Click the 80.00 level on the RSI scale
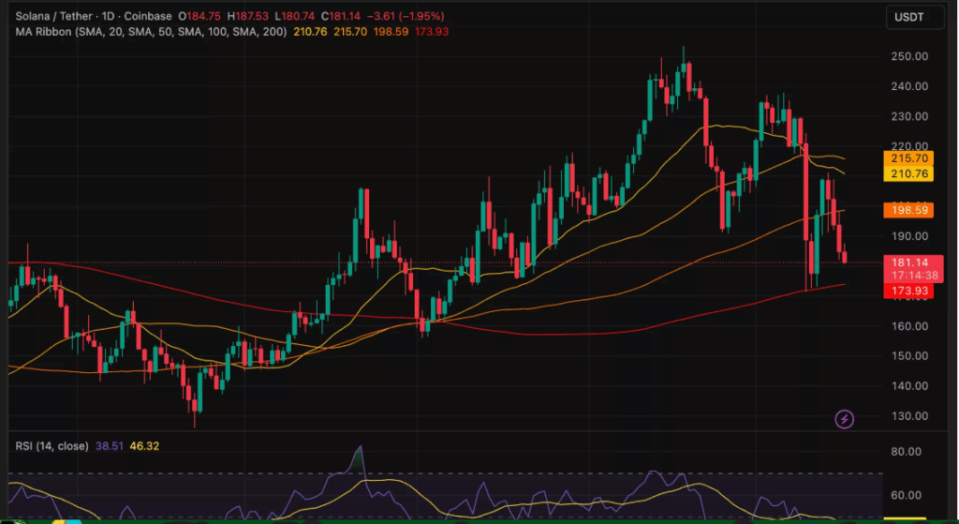 (x=907, y=452)
